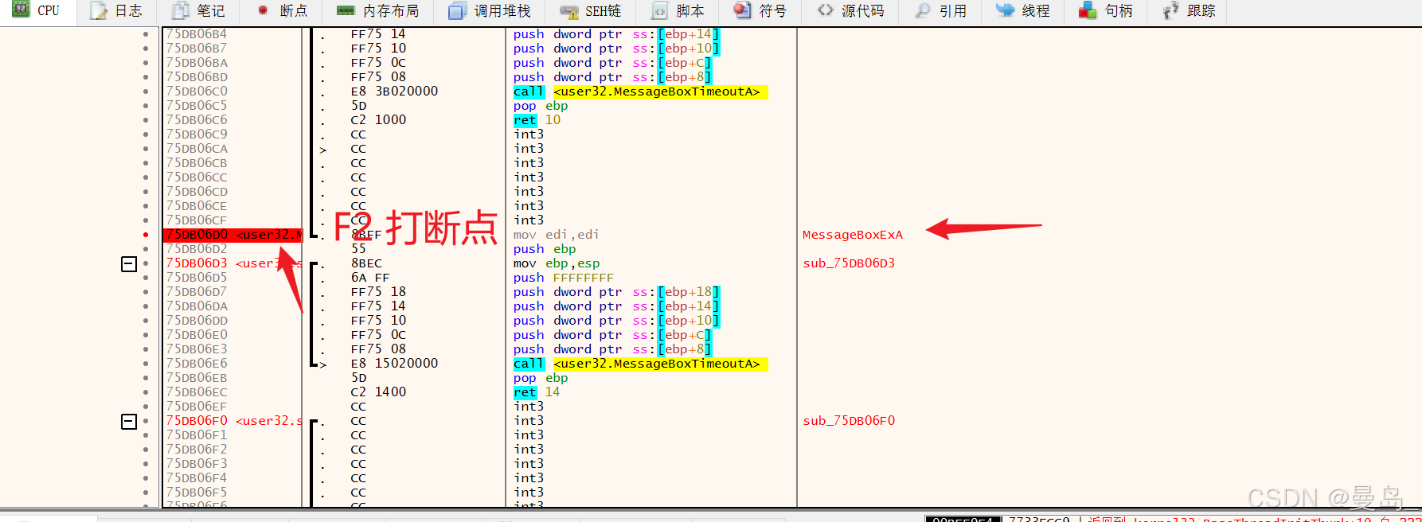Select the 'pop ebp' instruction at 75DB06C5
Image resolution: width=1422 pixels, height=522 pixels.
541,106
